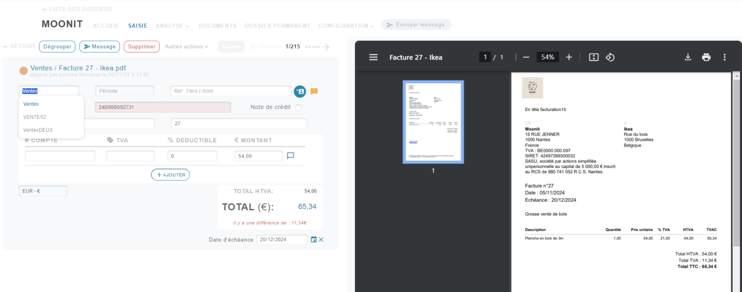Screen dimensions: 742x292
Task: Click the file title Ventes / Facture 27 - Ikea.pdf
Action: click(78, 68)
